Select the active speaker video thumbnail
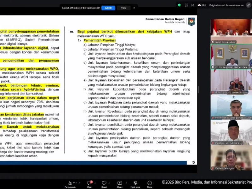Viewport: 252px width, 189px height. (x=231, y=56)
